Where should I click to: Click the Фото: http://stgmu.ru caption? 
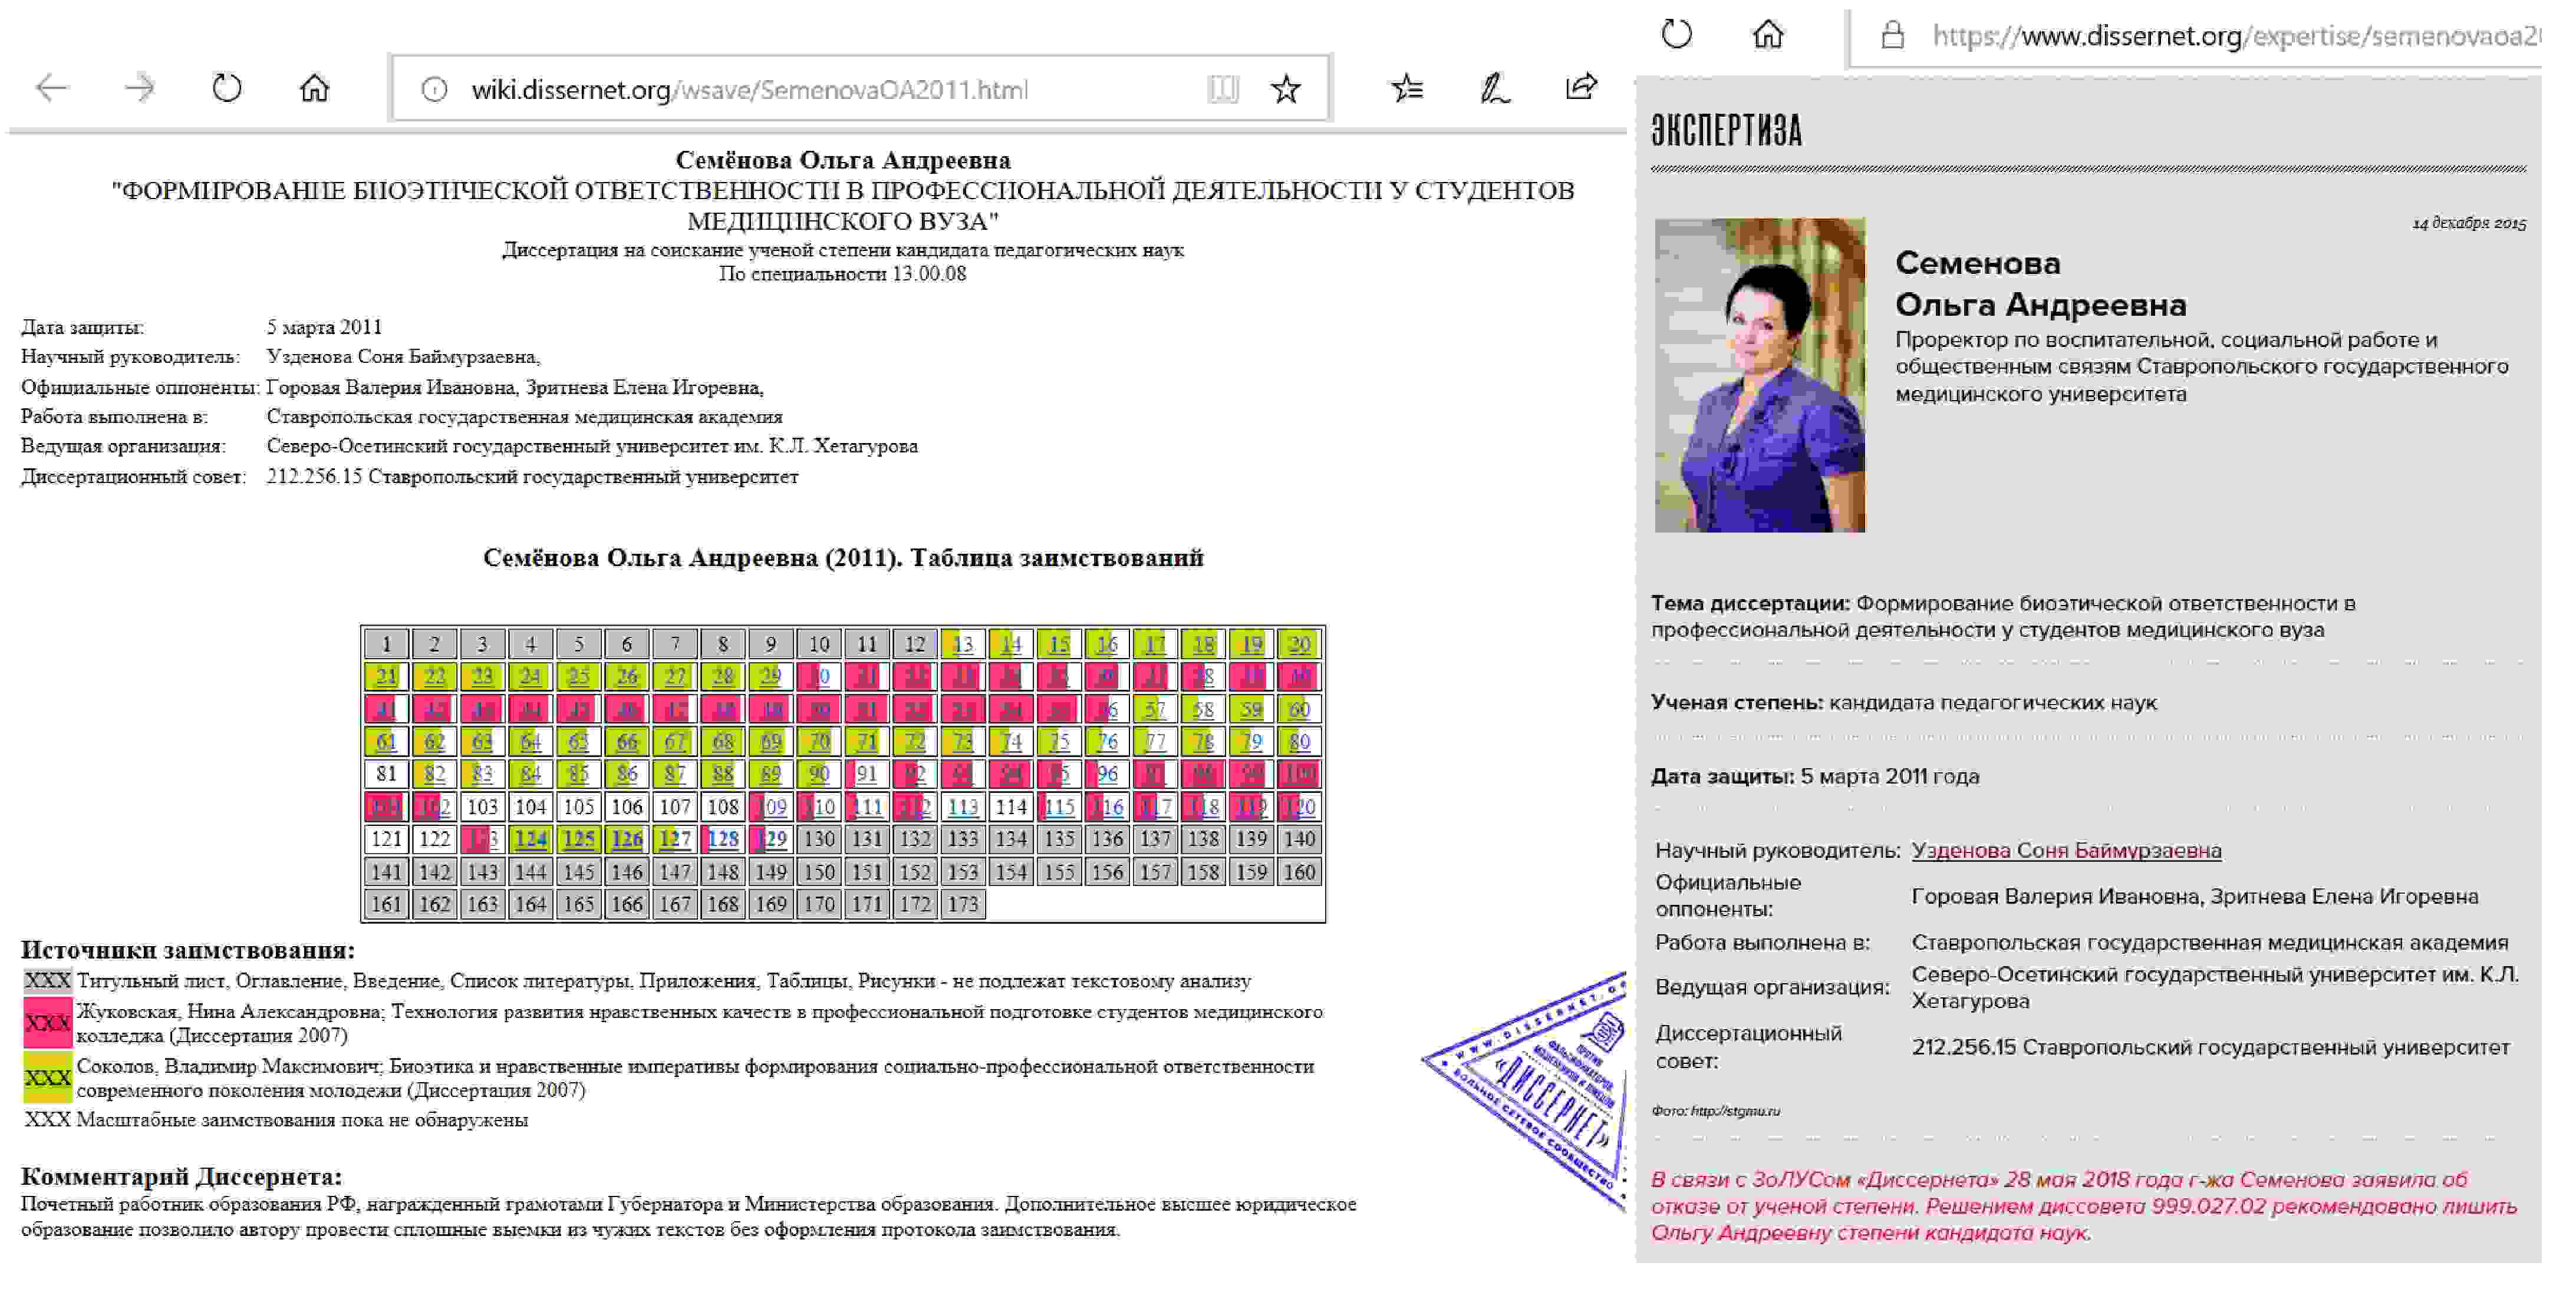coord(1715,1110)
